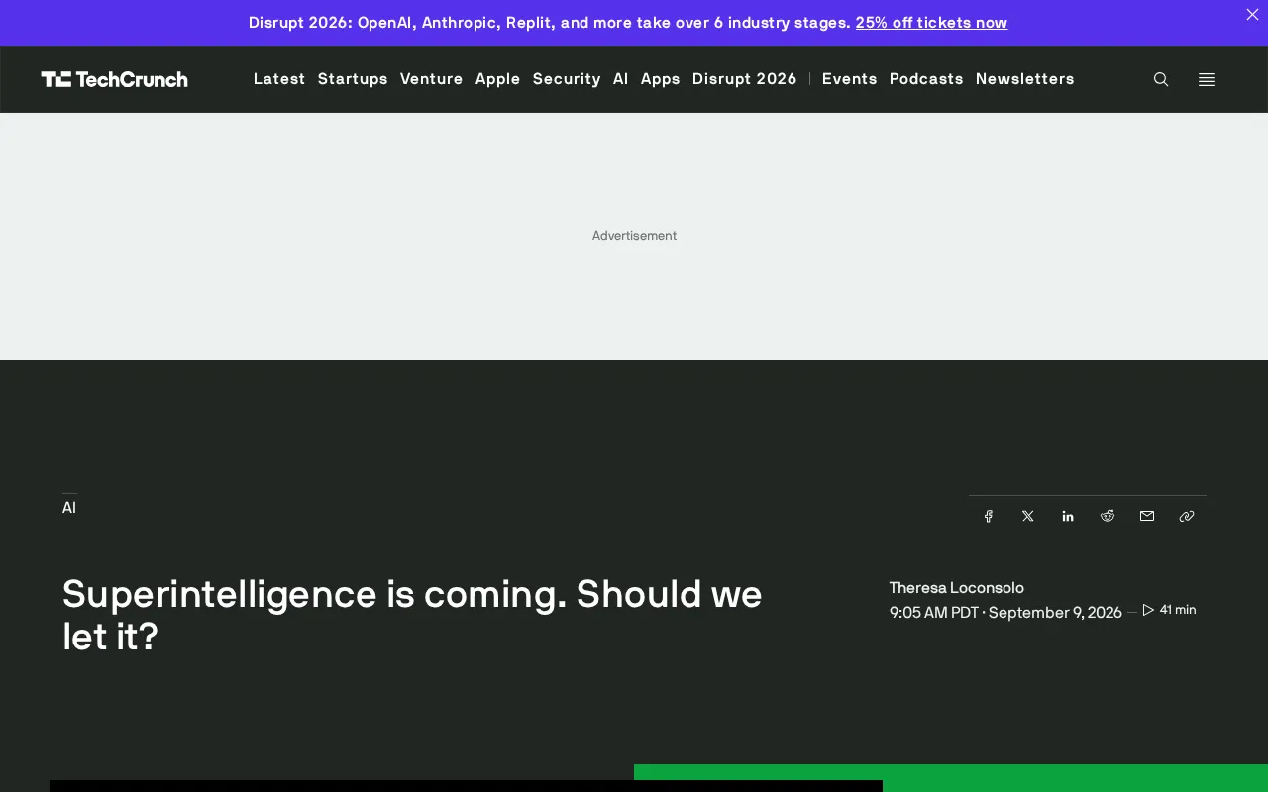The height and width of the screenshot is (792, 1268).
Task: Play the 41 min audio version
Action: click(1169, 610)
